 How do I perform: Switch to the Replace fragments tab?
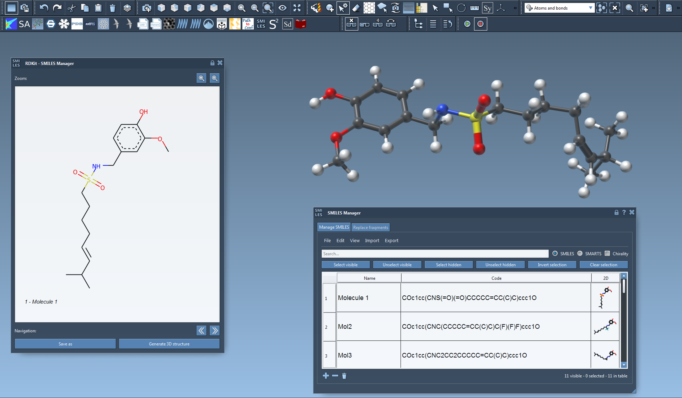click(370, 227)
